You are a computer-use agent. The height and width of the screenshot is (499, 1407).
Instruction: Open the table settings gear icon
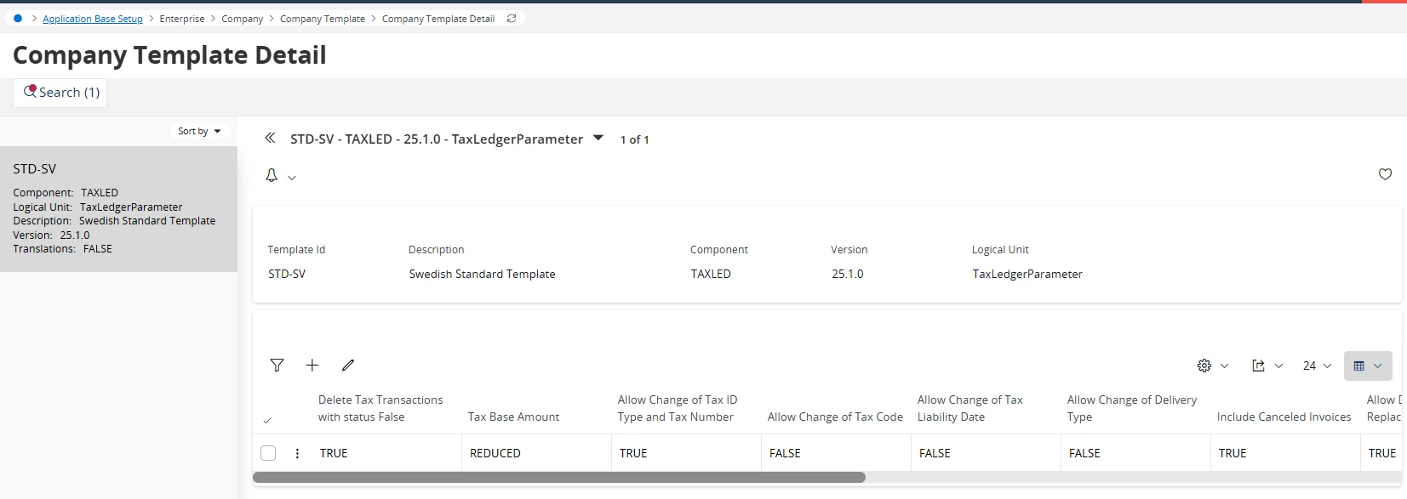coord(1204,366)
